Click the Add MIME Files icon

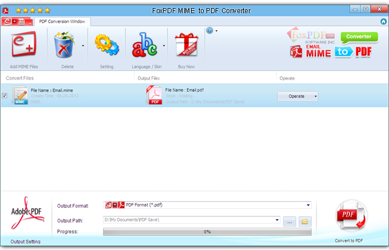[24, 45]
